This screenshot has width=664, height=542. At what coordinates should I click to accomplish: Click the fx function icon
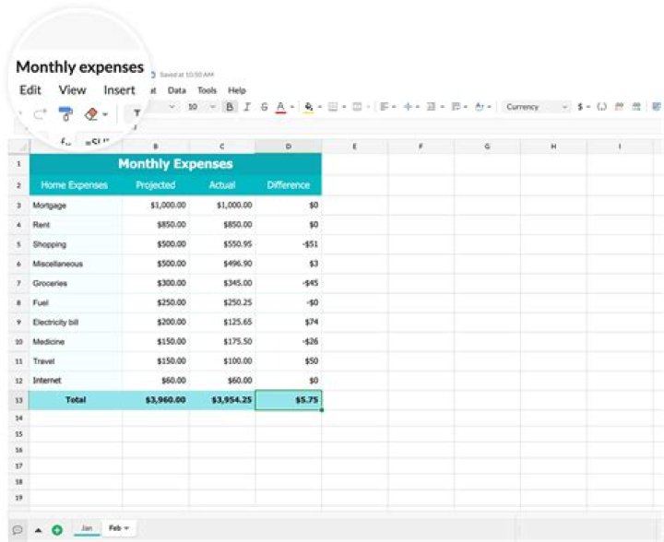click(x=65, y=142)
